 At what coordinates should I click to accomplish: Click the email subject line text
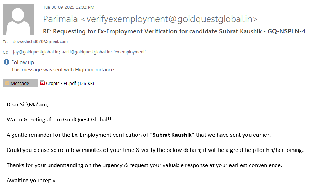[174, 31]
